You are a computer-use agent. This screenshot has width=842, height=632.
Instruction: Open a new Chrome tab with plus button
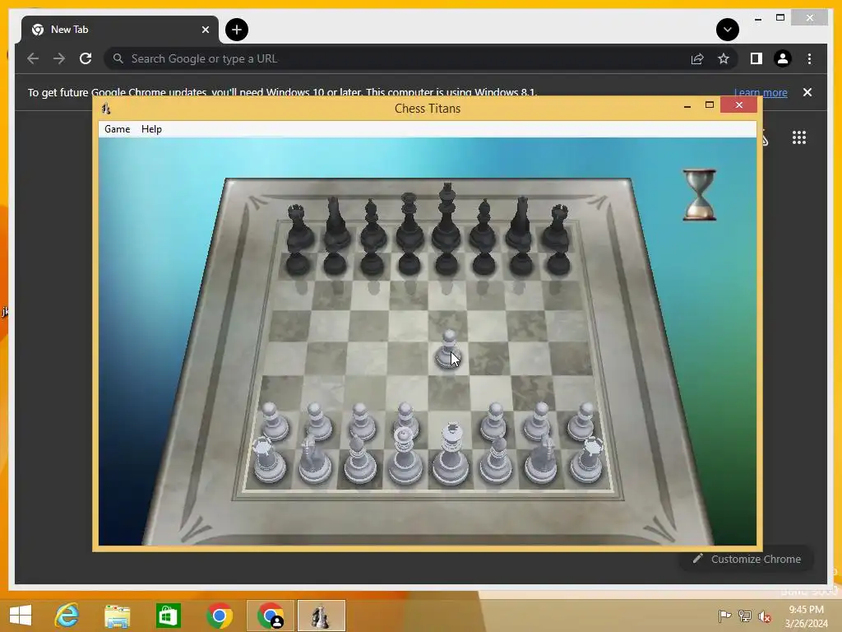(237, 30)
